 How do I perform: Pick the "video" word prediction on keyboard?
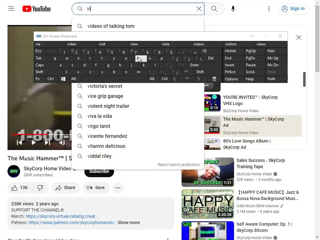(81, 44)
